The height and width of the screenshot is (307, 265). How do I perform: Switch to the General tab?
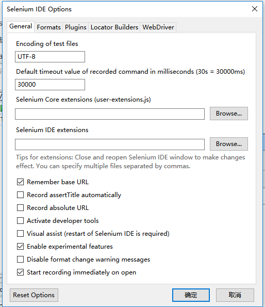(x=21, y=26)
